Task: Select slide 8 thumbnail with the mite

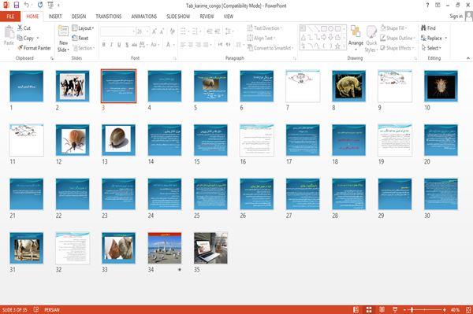Action: coord(348,86)
